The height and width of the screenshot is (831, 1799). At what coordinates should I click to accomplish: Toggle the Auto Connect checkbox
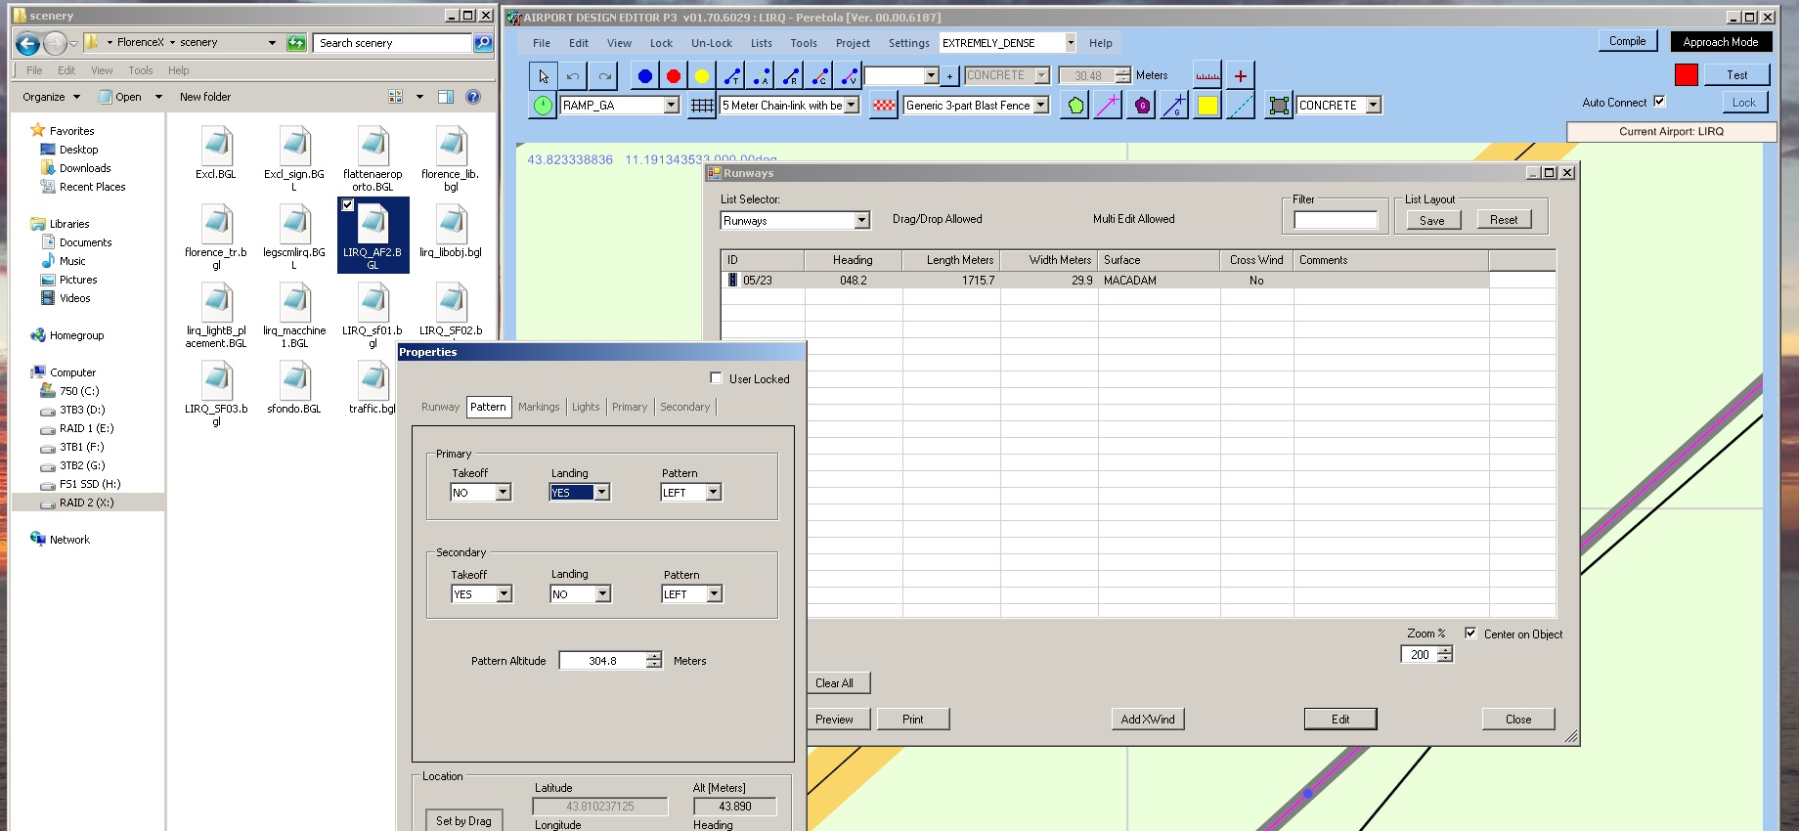pyautogui.click(x=1659, y=102)
